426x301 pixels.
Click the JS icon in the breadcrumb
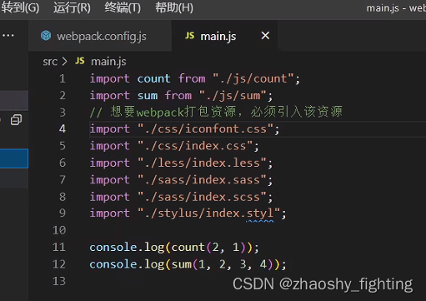pyautogui.click(x=80, y=61)
